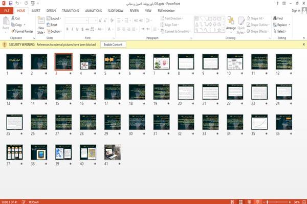This screenshot has height=204, width=307.
Task: Open the Select dropdown in Editing
Action: (x=280, y=31)
